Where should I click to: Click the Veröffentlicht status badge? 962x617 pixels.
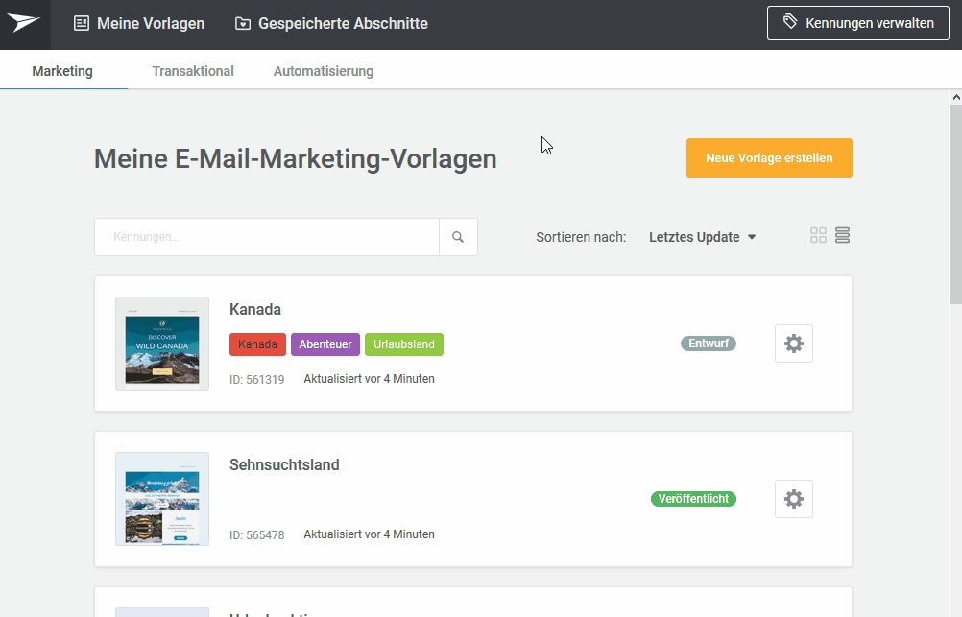[x=693, y=499]
